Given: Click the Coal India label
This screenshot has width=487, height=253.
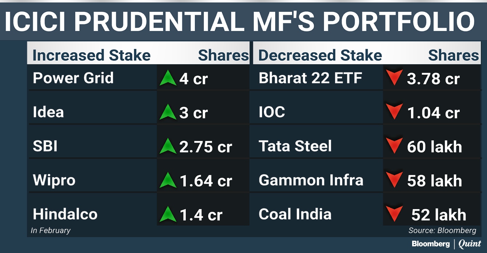Looking at the screenshot, I should pyautogui.click(x=295, y=214).
